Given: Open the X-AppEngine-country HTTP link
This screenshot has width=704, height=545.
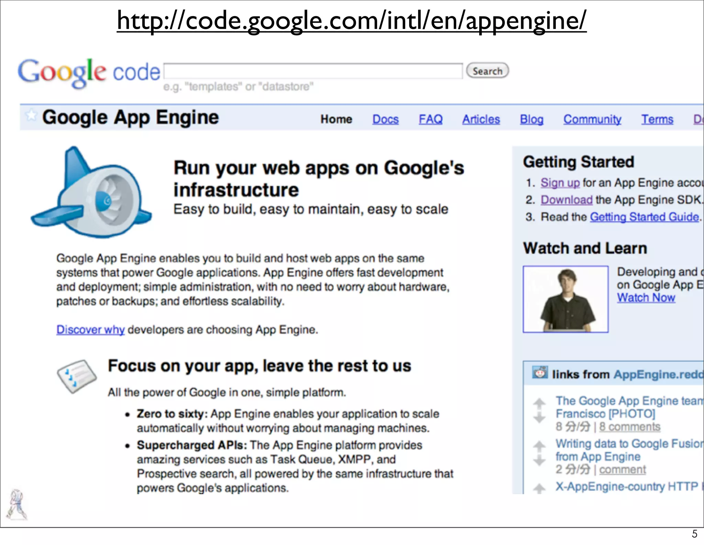Looking at the screenshot, I should (x=629, y=486).
